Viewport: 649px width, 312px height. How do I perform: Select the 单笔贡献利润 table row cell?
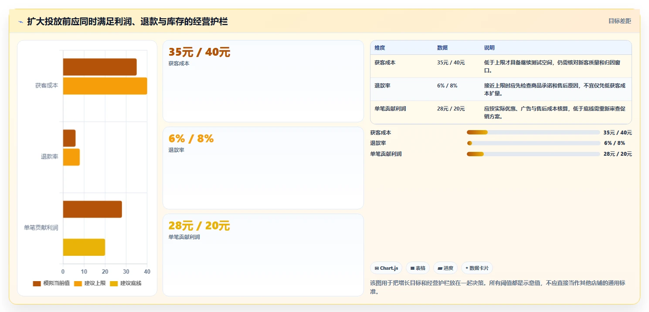pyautogui.click(x=390, y=109)
